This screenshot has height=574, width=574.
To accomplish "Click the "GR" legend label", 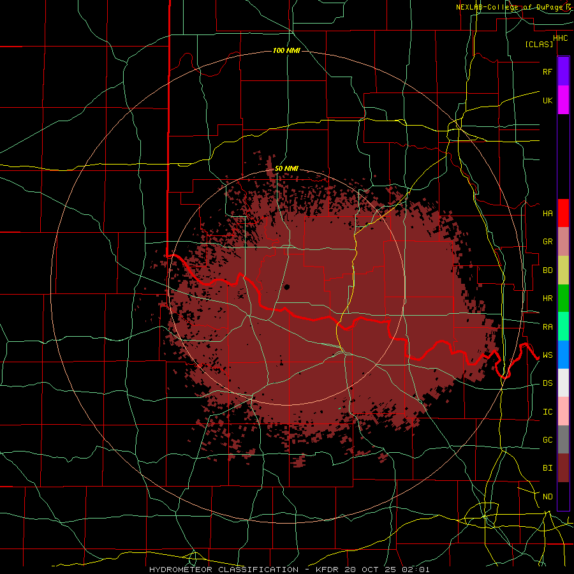I will (547, 242).
